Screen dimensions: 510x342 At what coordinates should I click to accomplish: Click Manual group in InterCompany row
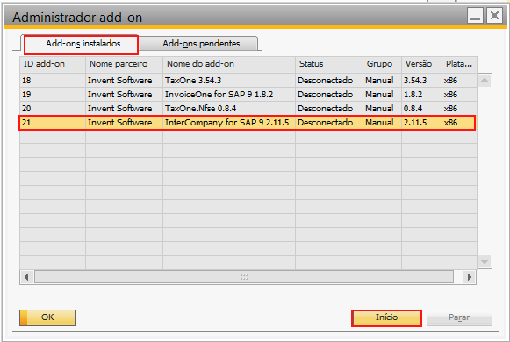pyautogui.click(x=379, y=123)
